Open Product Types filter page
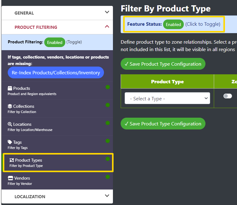This screenshot has height=205, width=237. [58, 163]
